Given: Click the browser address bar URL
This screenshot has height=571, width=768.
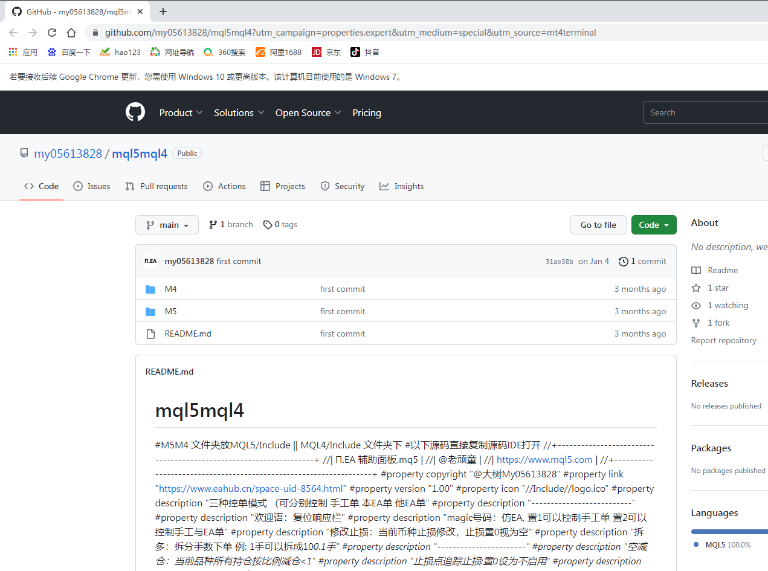Looking at the screenshot, I should pyautogui.click(x=350, y=33).
